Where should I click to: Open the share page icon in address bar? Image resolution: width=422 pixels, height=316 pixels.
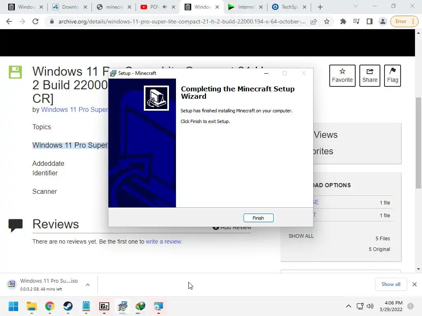click(x=314, y=21)
